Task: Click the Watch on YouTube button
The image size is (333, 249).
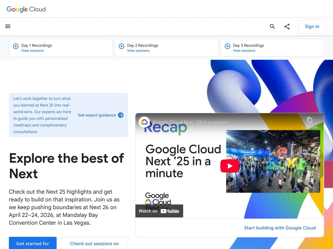Action: [159, 211]
